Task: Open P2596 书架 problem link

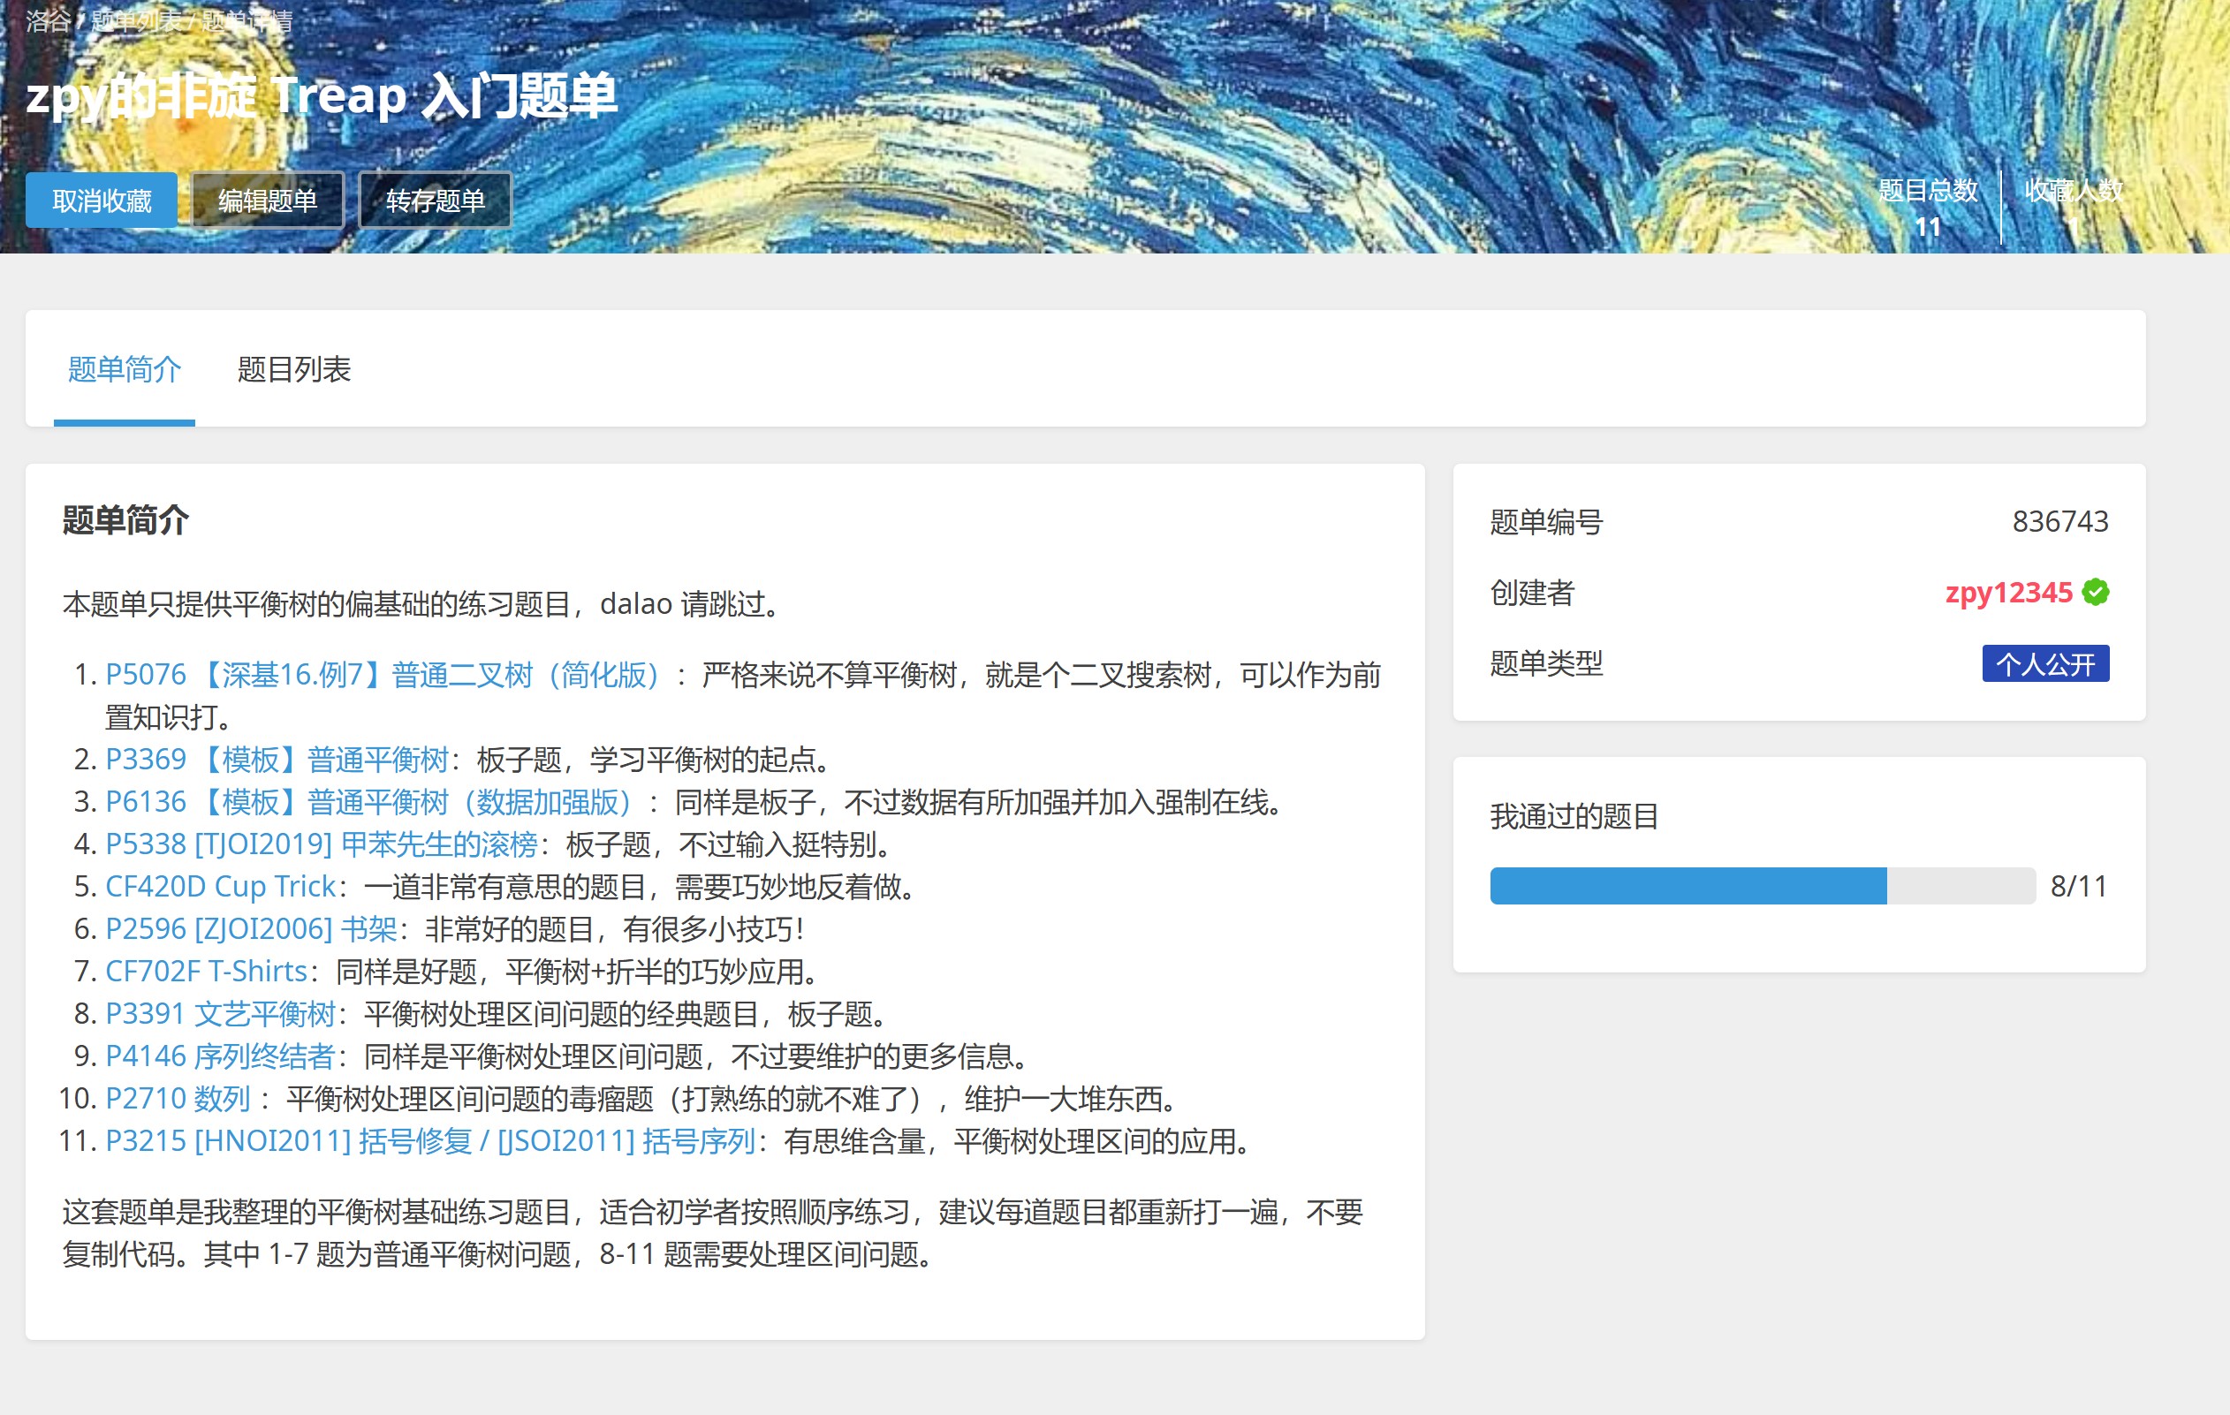Action: tap(250, 929)
